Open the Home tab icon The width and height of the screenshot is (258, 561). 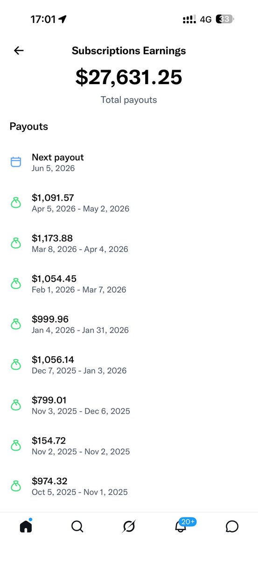[26, 526]
